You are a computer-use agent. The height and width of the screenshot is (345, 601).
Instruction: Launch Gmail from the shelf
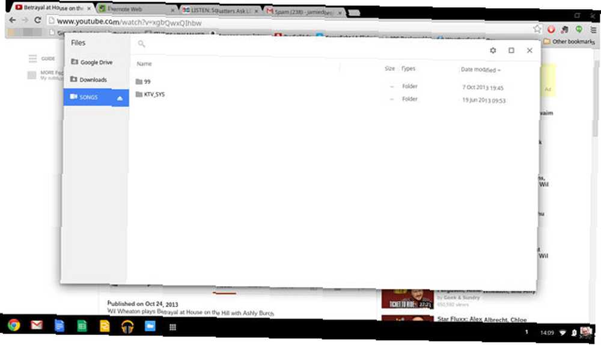(37, 325)
